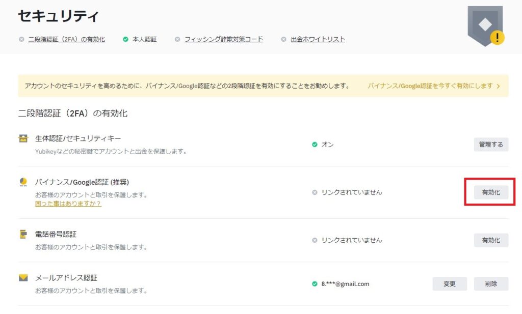Screen dimensions: 522x314
Task: Open the 出金ホワイトリスト link
Action: (318, 39)
